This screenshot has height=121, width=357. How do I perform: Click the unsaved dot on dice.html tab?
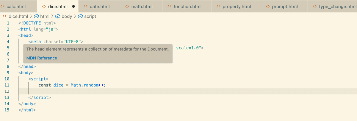(73, 6)
